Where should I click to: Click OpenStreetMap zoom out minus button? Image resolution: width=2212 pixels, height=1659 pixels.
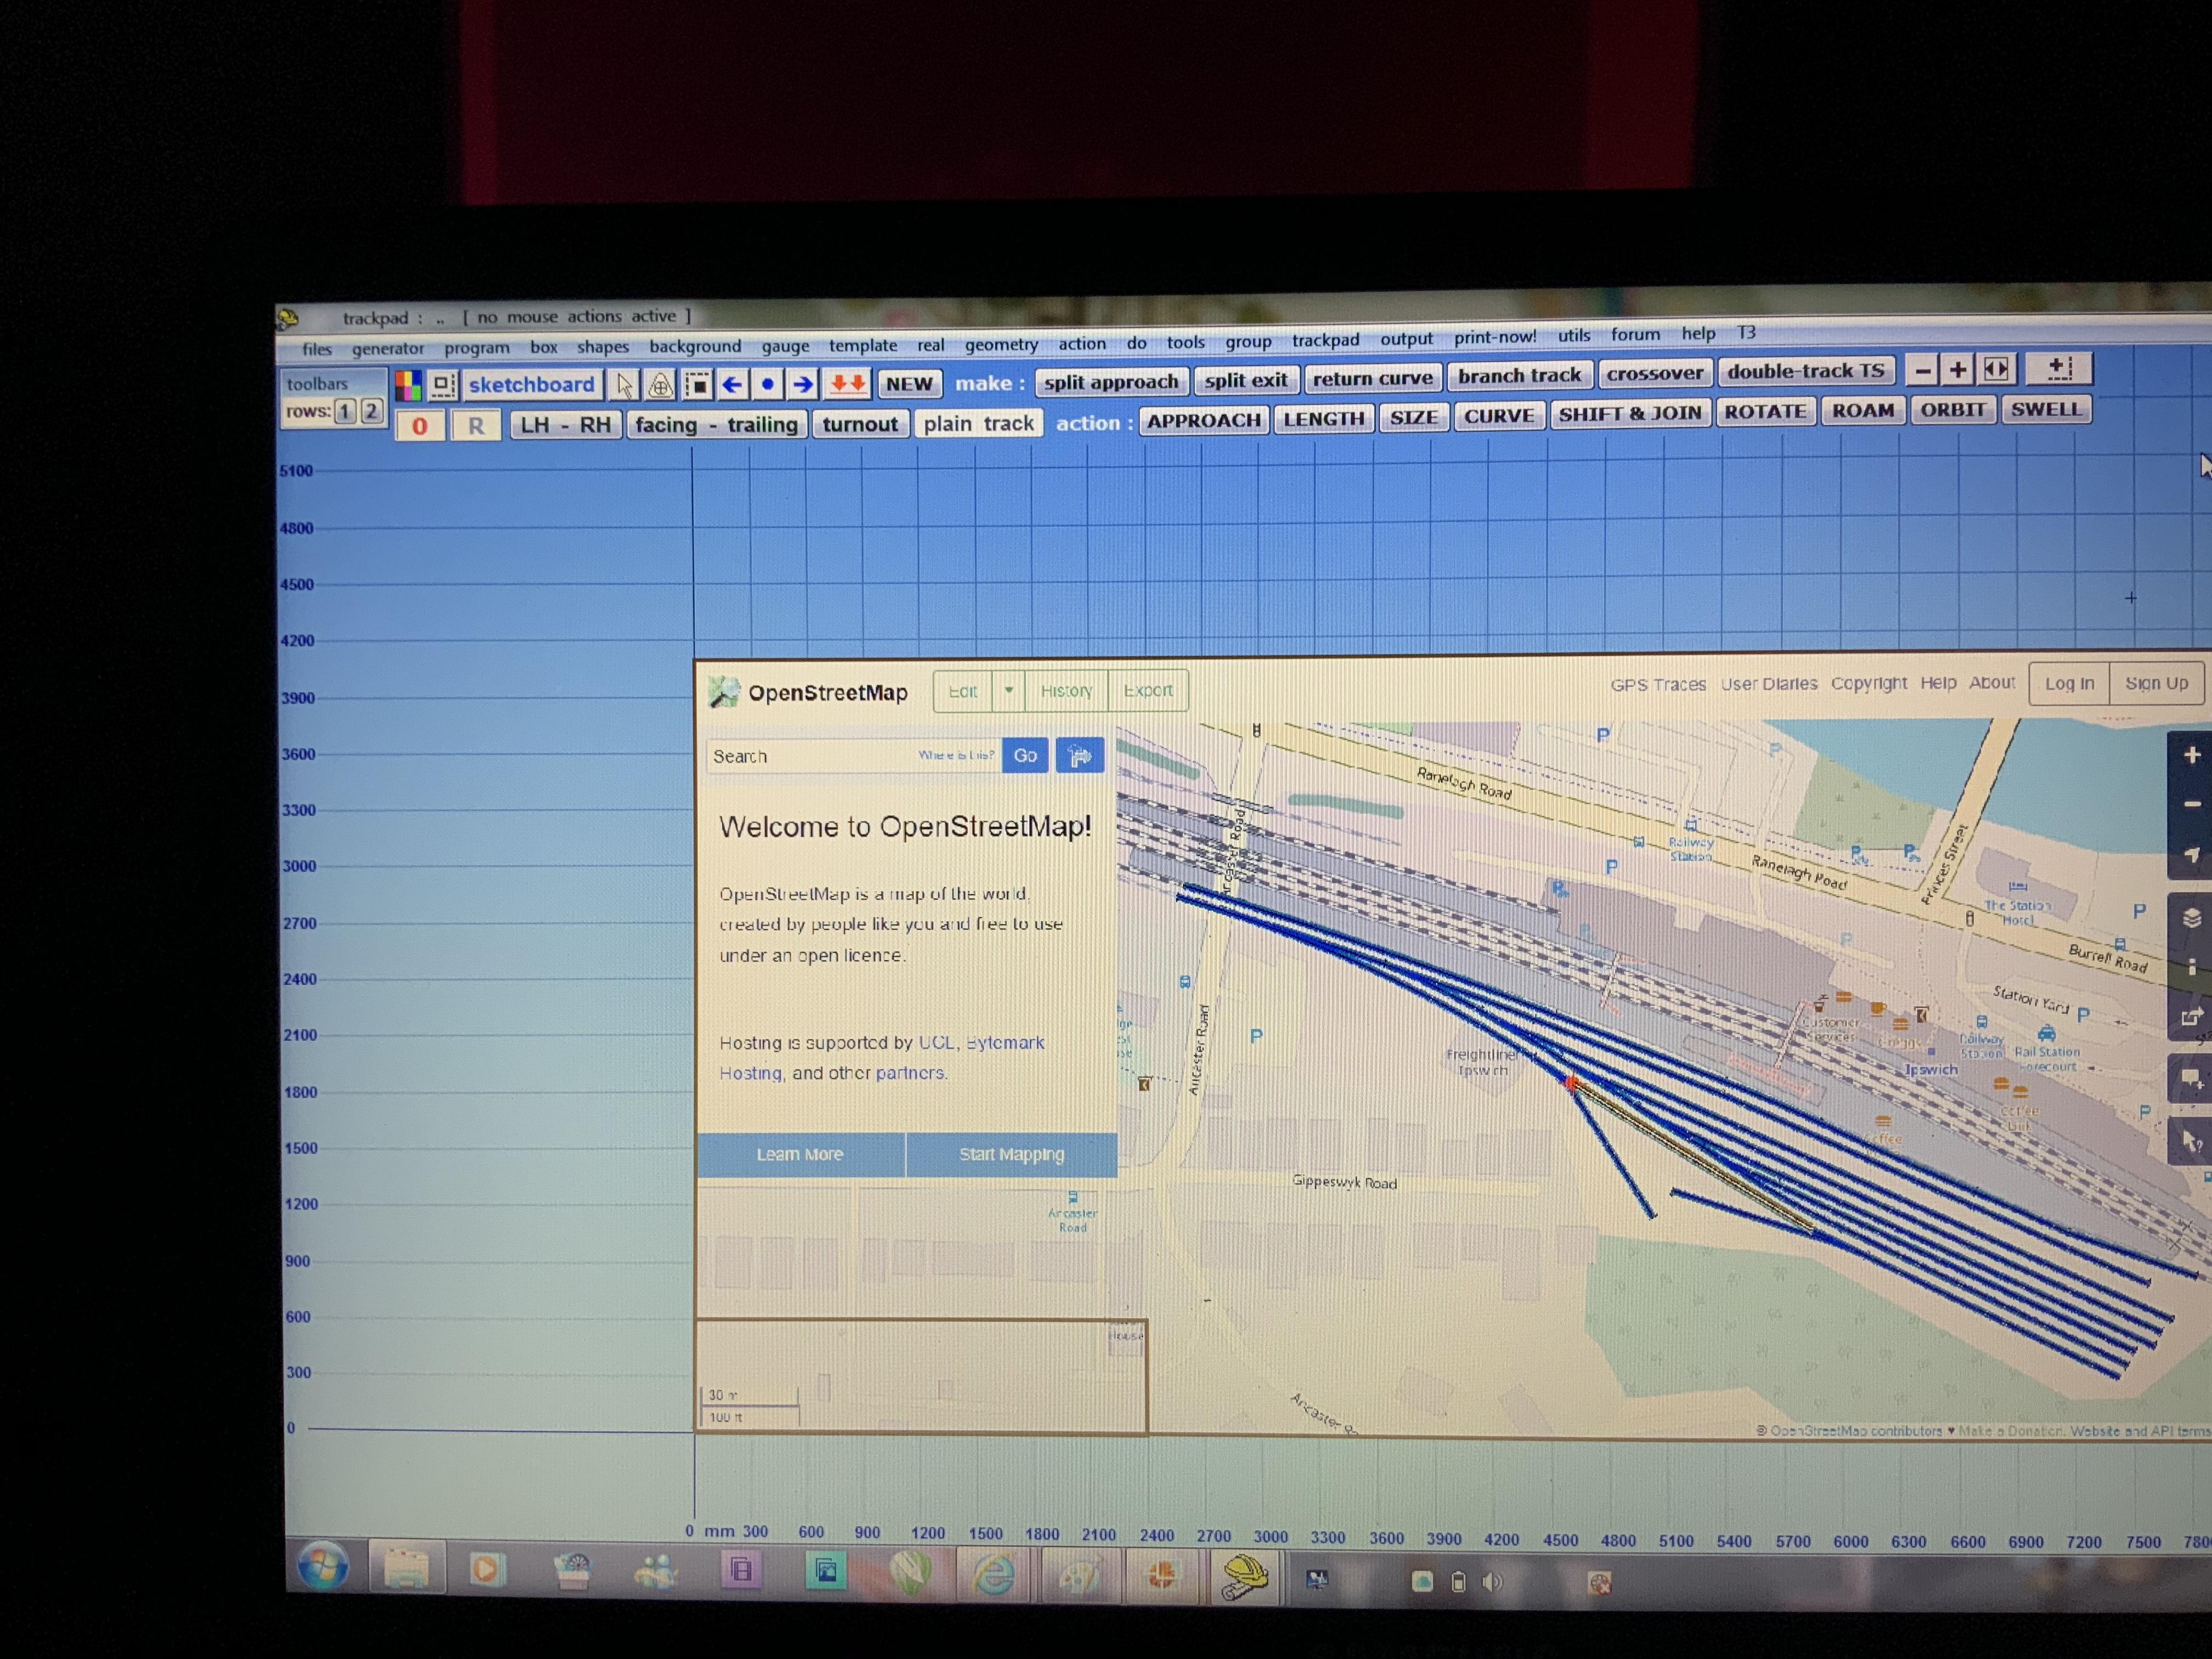pos(2191,804)
